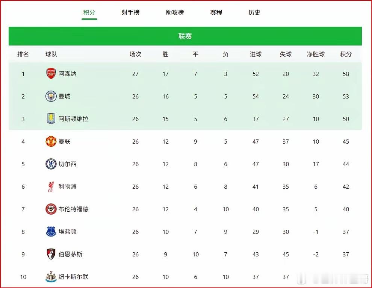Image resolution: width=372 pixels, height=288 pixels.
Task: Open the 历史 tab
Action: pos(254,12)
